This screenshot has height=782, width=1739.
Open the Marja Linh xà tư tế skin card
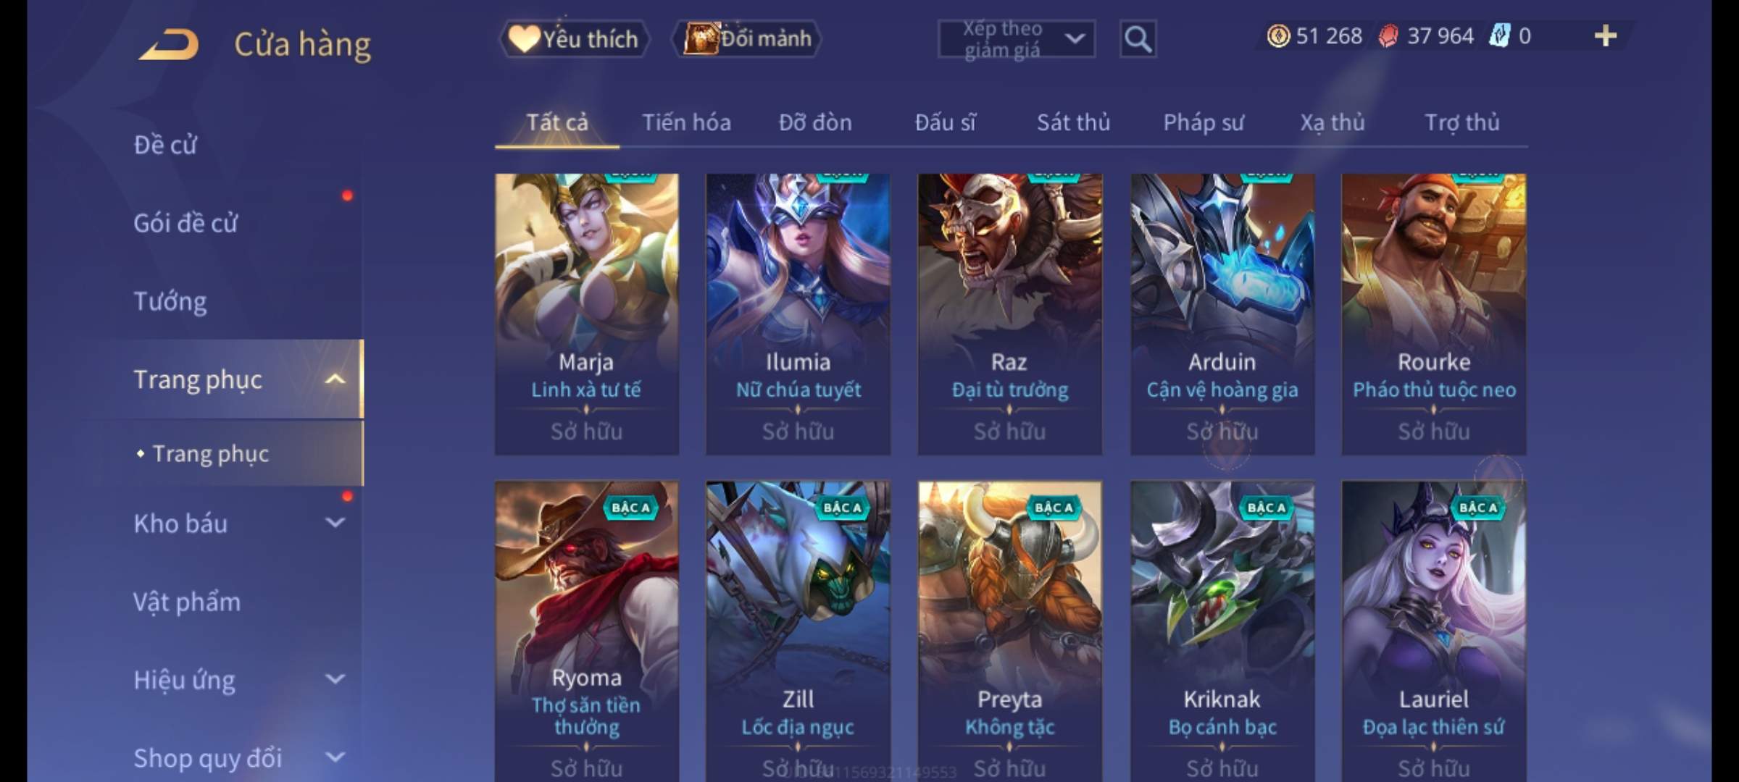[586, 314]
